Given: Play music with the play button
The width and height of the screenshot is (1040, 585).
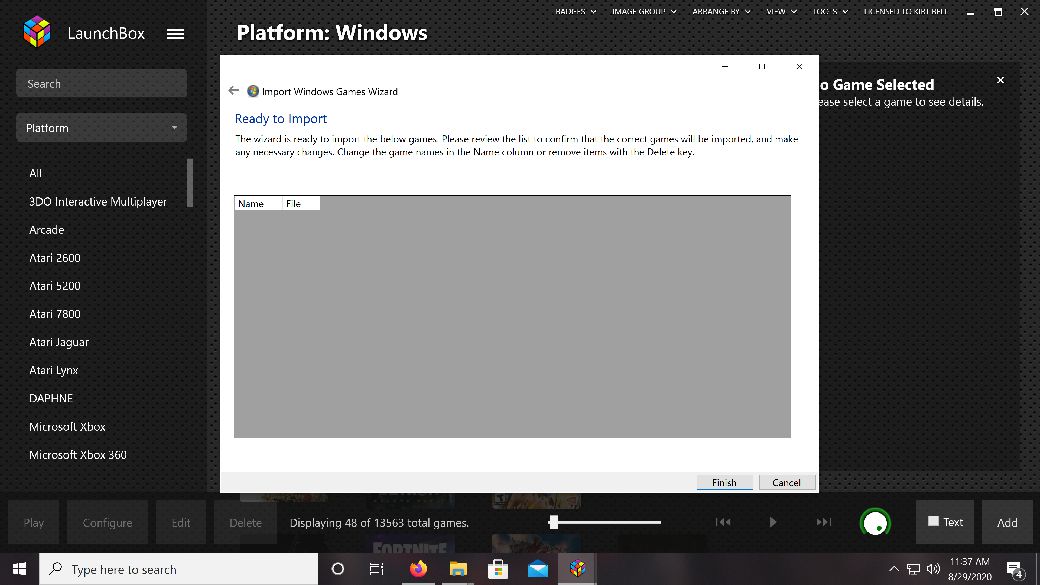Looking at the screenshot, I should pos(773,522).
